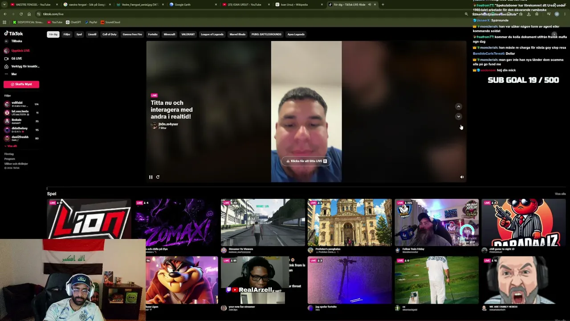The height and width of the screenshot is (321, 570).
Task: Expand the Visa allt followed list
Action: pyautogui.click(x=11, y=146)
